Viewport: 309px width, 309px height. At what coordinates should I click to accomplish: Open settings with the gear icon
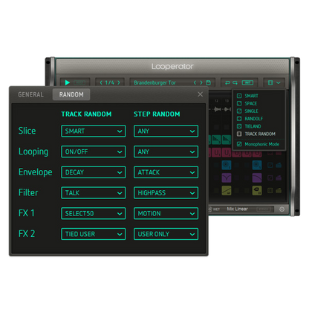click(x=282, y=209)
